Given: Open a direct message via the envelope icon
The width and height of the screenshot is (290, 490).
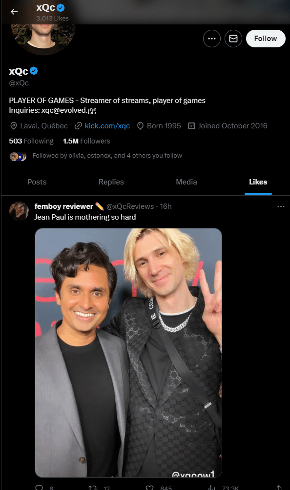Looking at the screenshot, I should [x=233, y=38].
